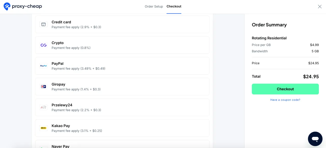This screenshot has width=326, height=148.
Task: Open the 'Have a coupon code?' link
Action: (x=285, y=100)
